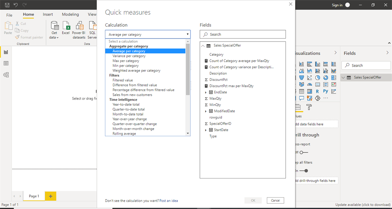This screenshot has width=392, height=209.
Task: Click the more visuals ellipsis
Action: [325, 98]
